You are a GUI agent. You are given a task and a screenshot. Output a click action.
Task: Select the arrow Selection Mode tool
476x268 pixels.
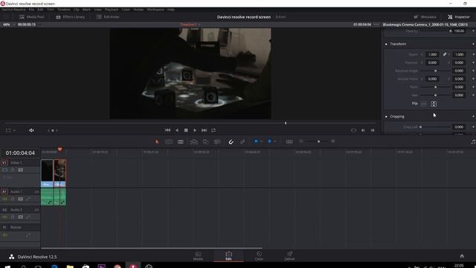157,141
